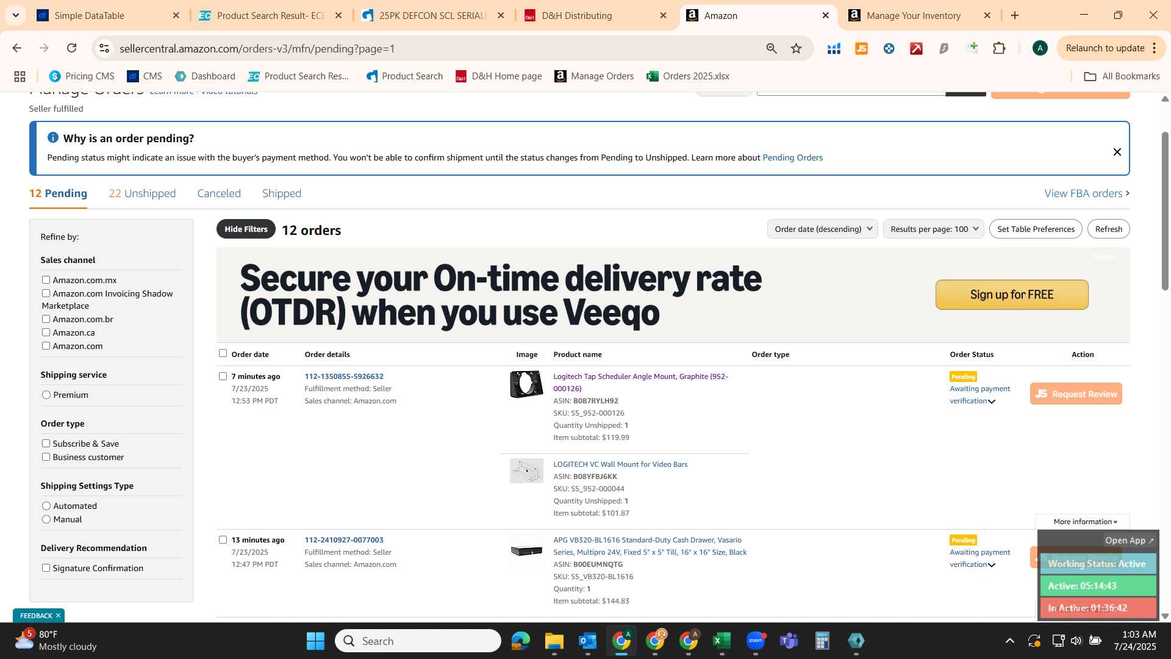Check Amazon.com Invoicing Shadow Marketplace
The width and height of the screenshot is (1171, 659).
pyautogui.click(x=46, y=293)
